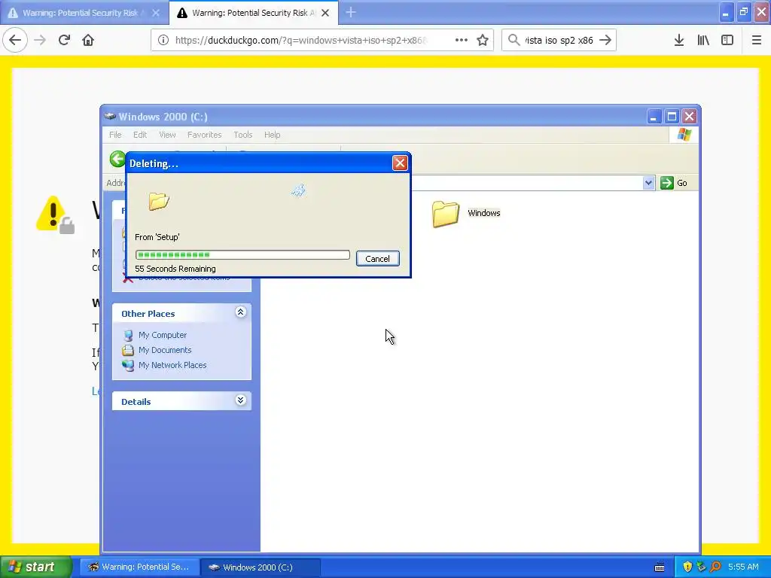This screenshot has width=771, height=578.
Task: Click security shield tray icon
Action: (x=687, y=567)
